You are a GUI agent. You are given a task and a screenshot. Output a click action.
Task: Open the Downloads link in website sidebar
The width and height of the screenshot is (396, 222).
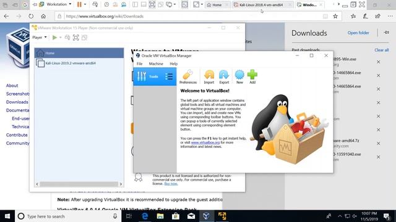tap(17, 102)
